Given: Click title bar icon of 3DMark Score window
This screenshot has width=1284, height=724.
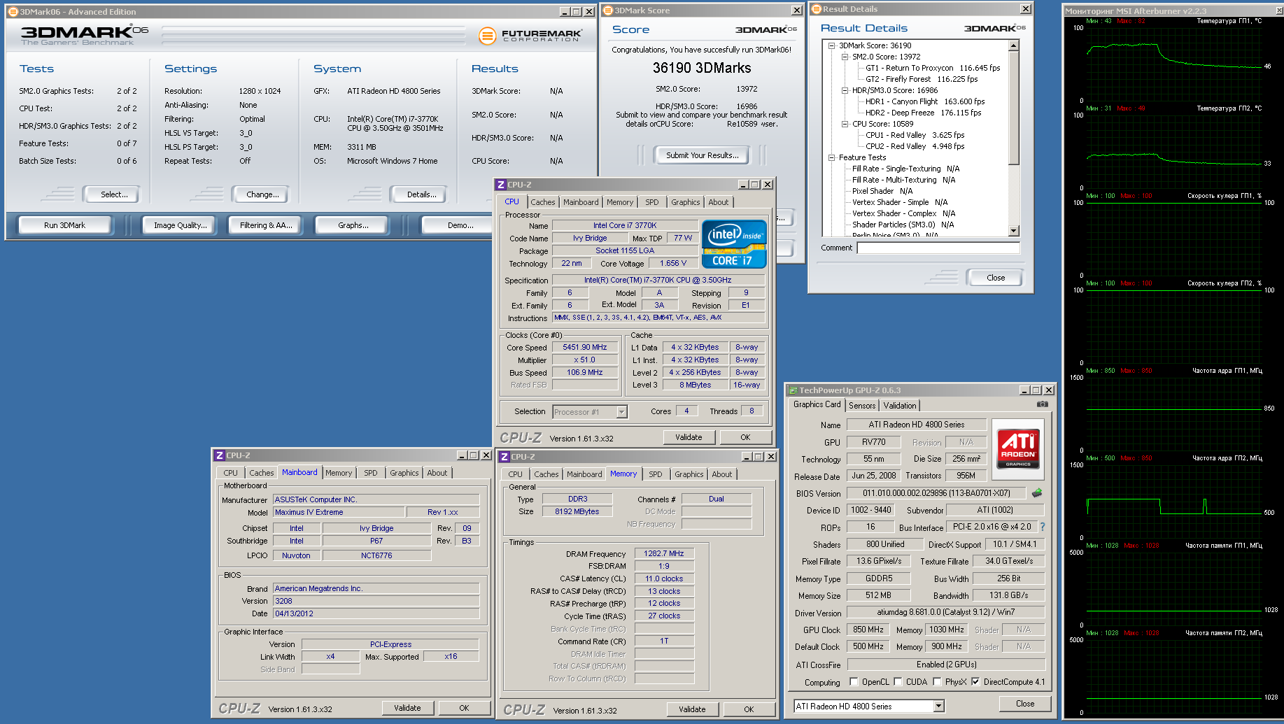Looking at the screenshot, I should 608,10.
